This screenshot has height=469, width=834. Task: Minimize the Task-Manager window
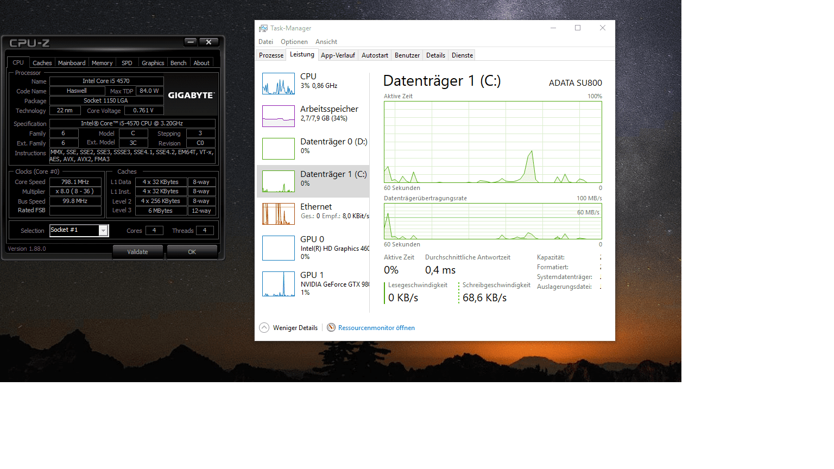(x=553, y=28)
